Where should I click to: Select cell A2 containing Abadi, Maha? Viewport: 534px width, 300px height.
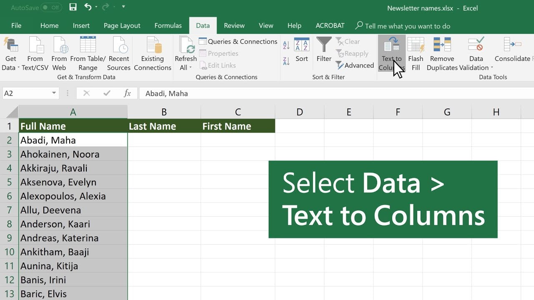tap(73, 140)
